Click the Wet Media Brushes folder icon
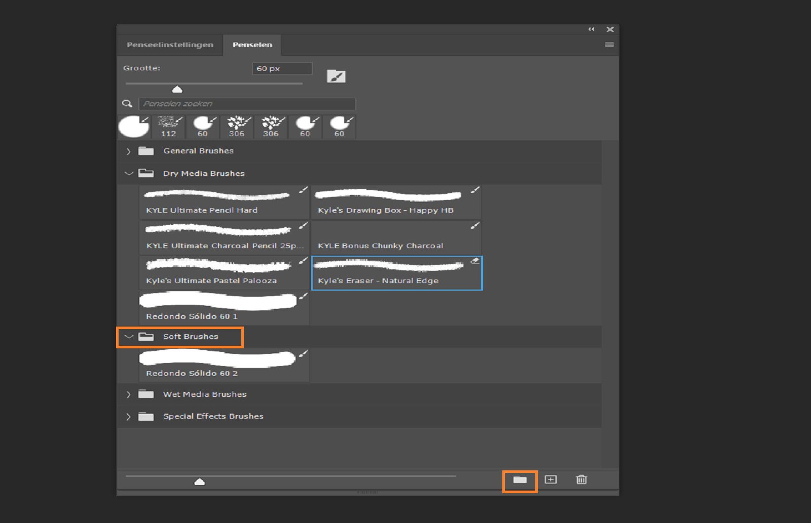Screen dimensions: 811x523 tap(146, 394)
